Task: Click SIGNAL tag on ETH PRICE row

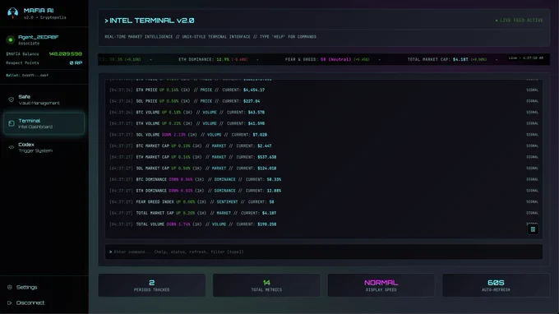Action: (532, 90)
